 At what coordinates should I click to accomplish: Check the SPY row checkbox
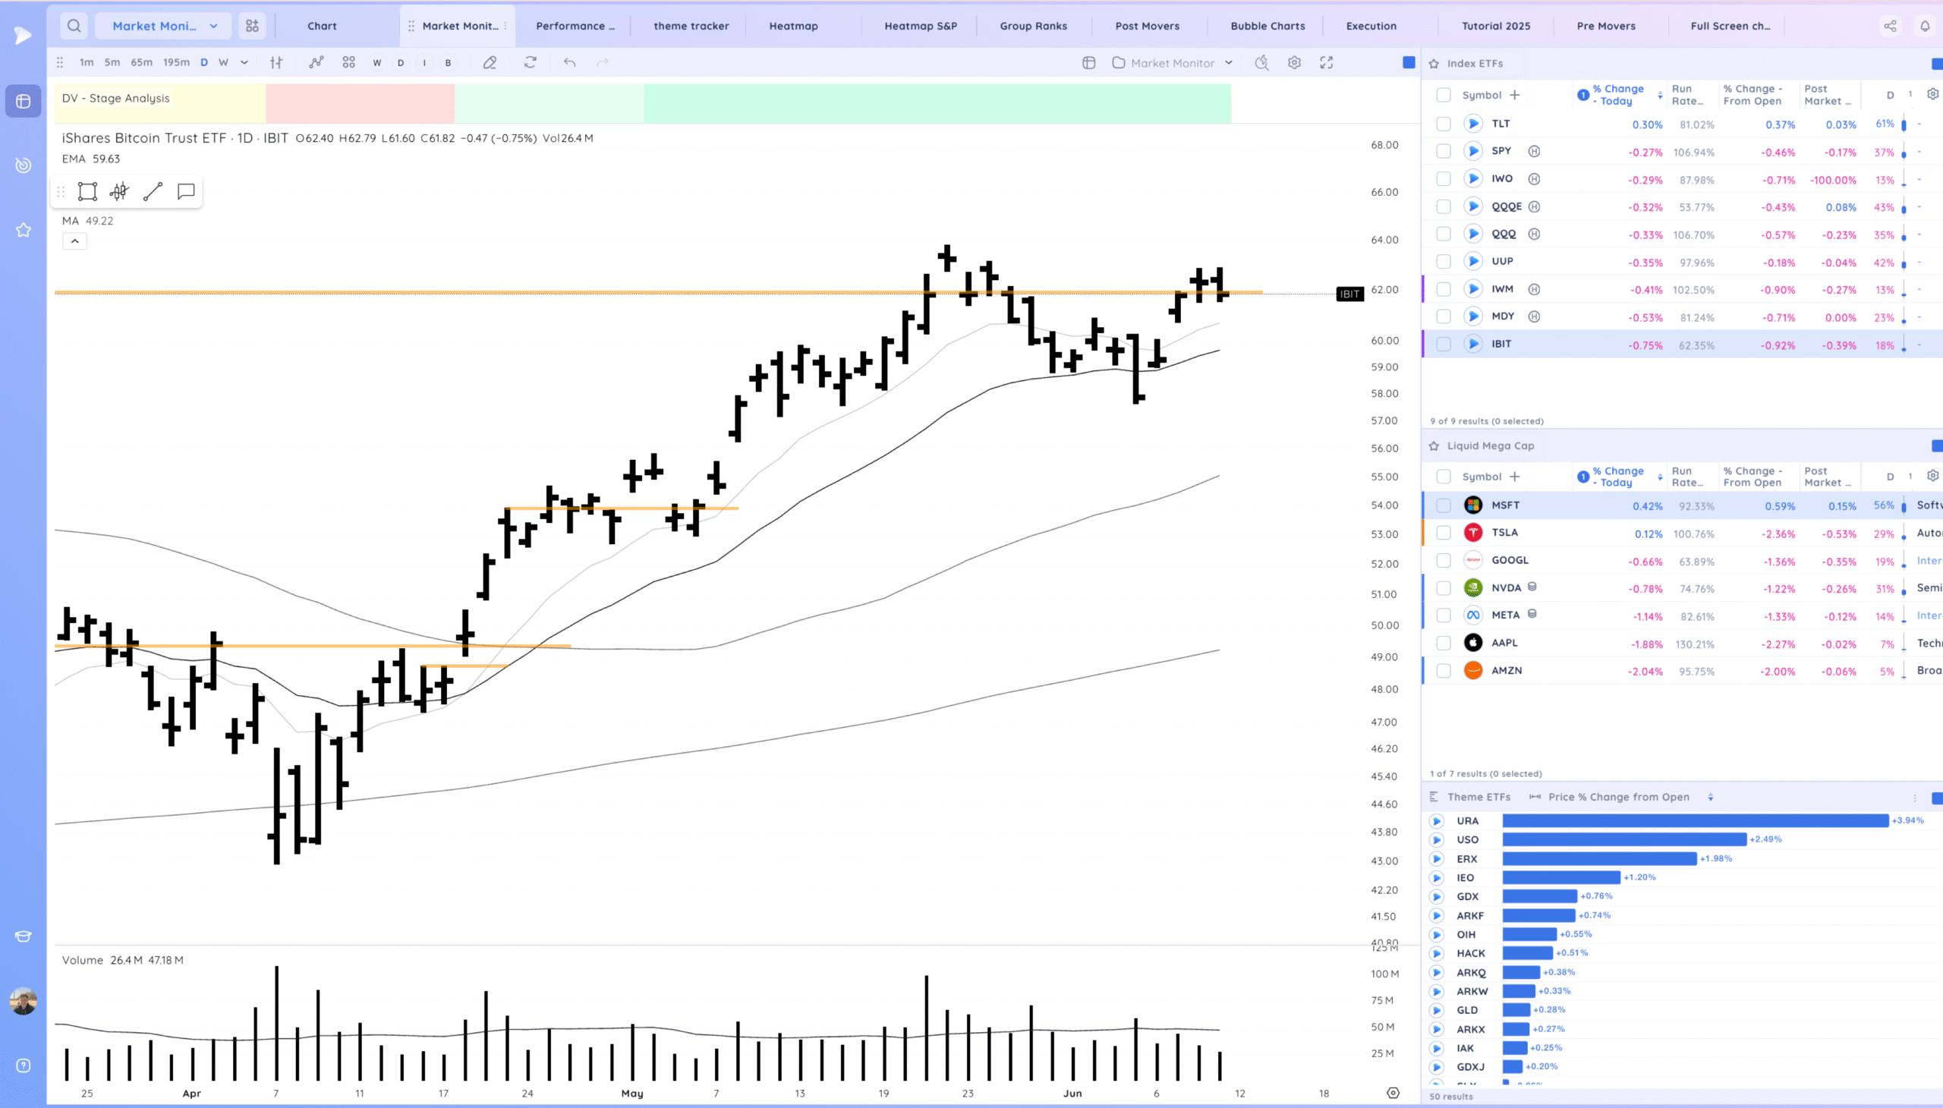pos(1443,152)
